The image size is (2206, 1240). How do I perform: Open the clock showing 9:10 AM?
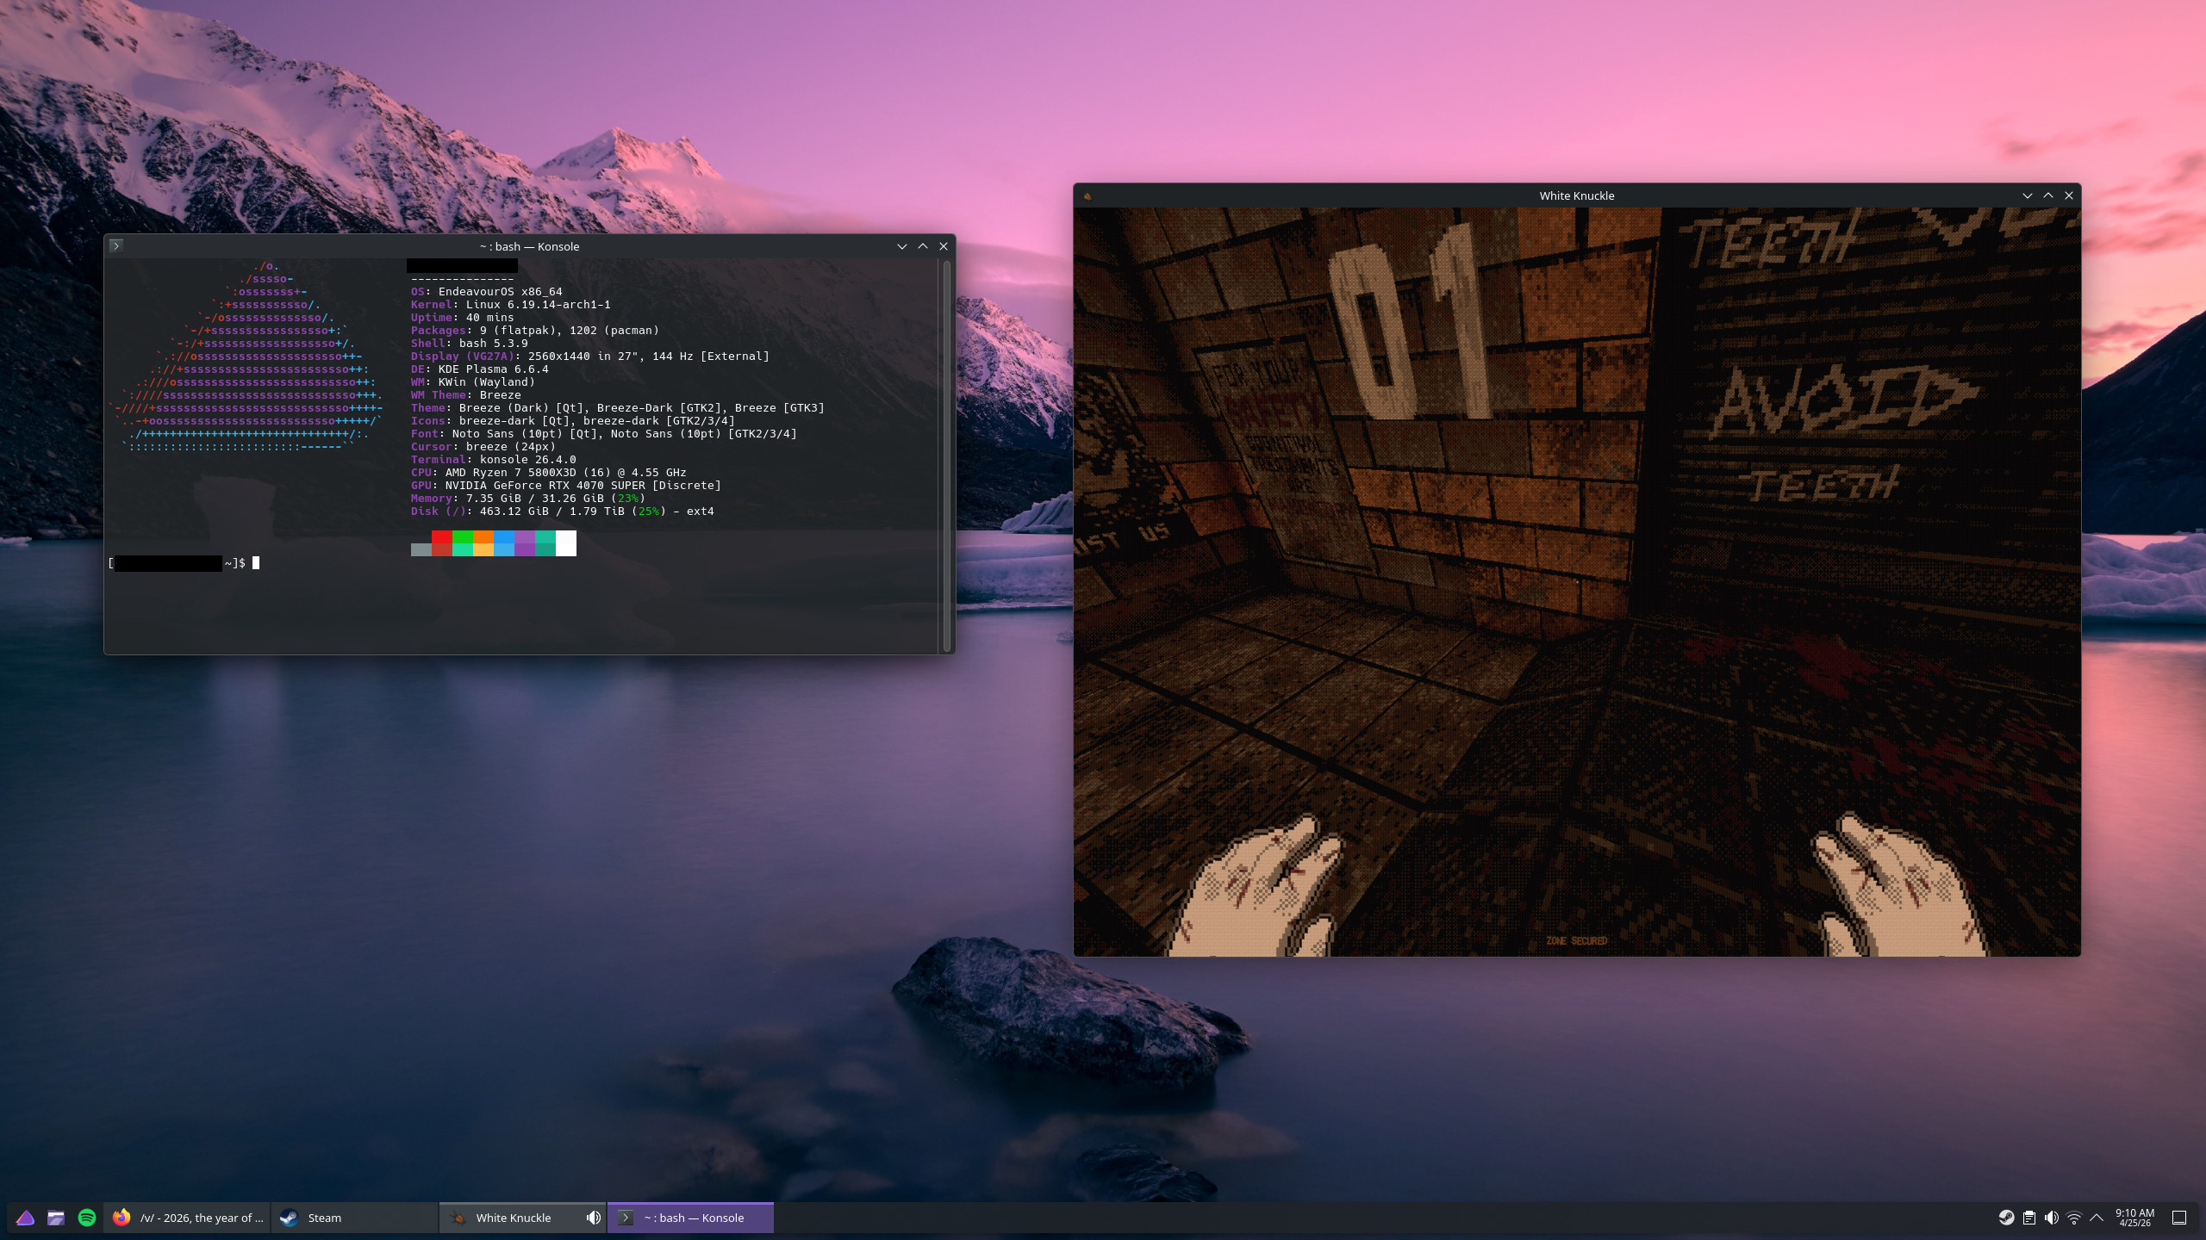(2134, 1218)
